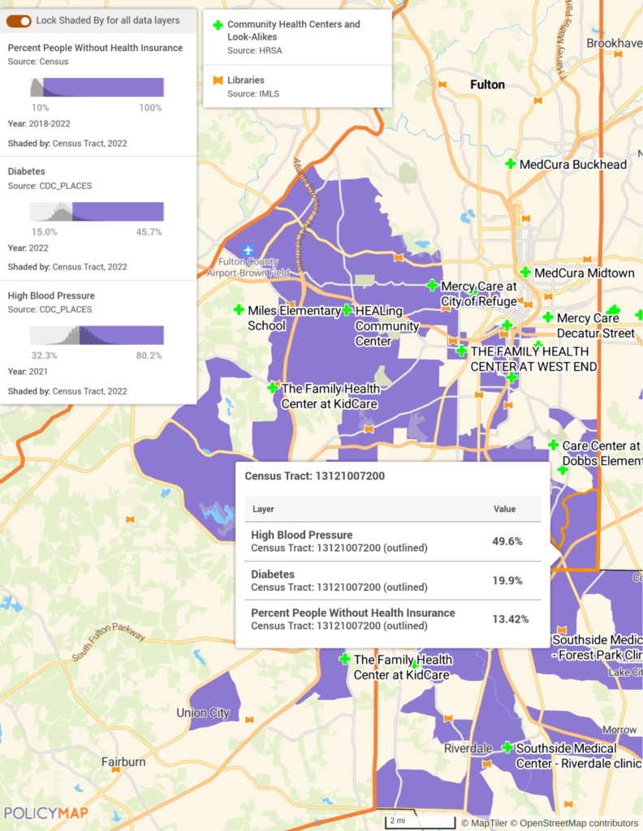
Task: Toggle Lock Shaded By for all layers
Action: click(x=19, y=20)
